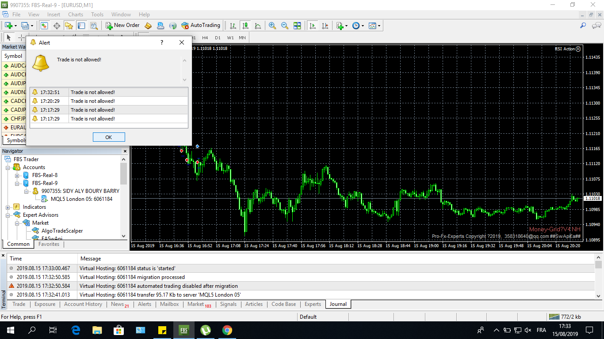Click the Periods clock toolbar icon
This screenshot has width=604, height=339.
356,26
